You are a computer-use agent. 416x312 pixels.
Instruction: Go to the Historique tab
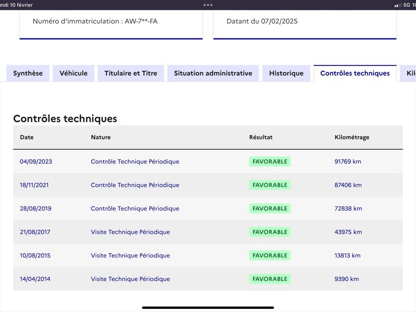[x=287, y=73]
